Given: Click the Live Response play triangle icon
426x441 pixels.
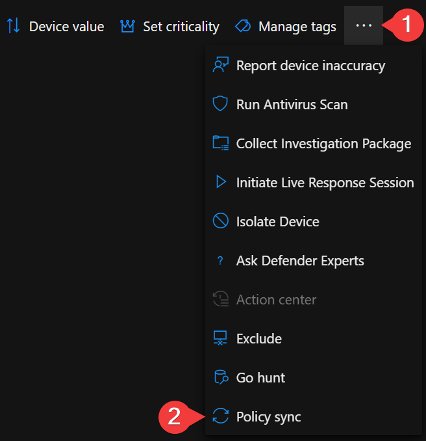Looking at the screenshot, I should click(221, 181).
